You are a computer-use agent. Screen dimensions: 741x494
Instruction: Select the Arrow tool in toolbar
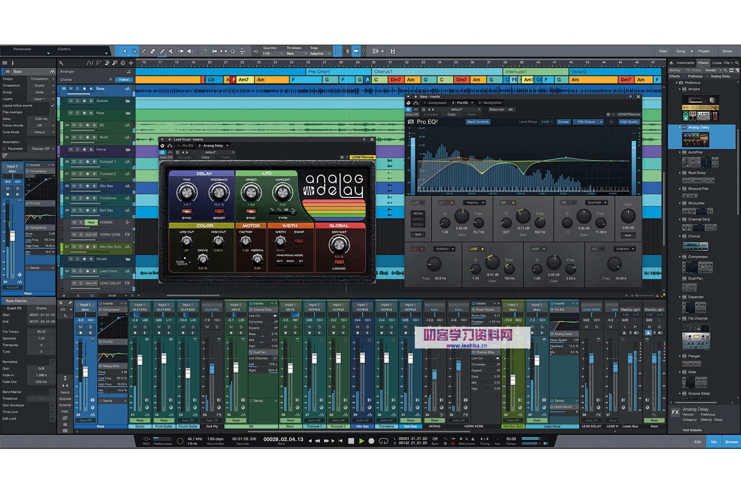(x=125, y=51)
